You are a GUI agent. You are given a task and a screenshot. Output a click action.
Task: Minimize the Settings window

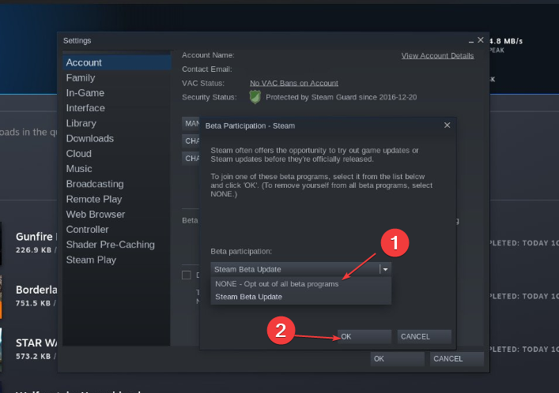(471, 41)
